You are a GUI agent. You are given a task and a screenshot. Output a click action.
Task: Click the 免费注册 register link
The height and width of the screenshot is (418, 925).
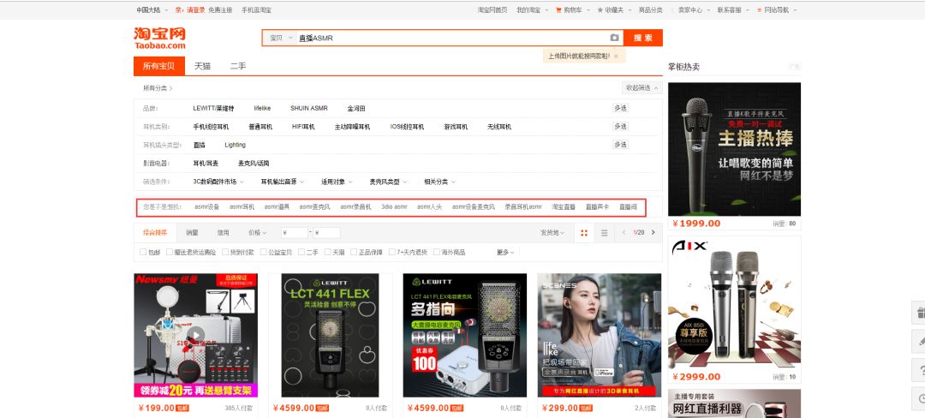point(220,10)
